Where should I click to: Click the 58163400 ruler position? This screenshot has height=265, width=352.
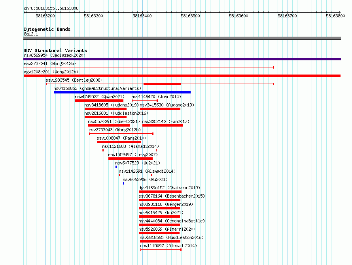pyautogui.click(x=142, y=16)
